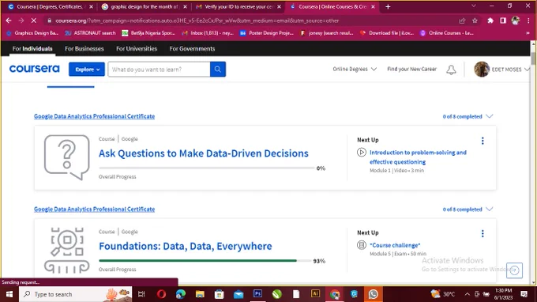
Task: Open the Explore dropdown
Action: [87, 70]
